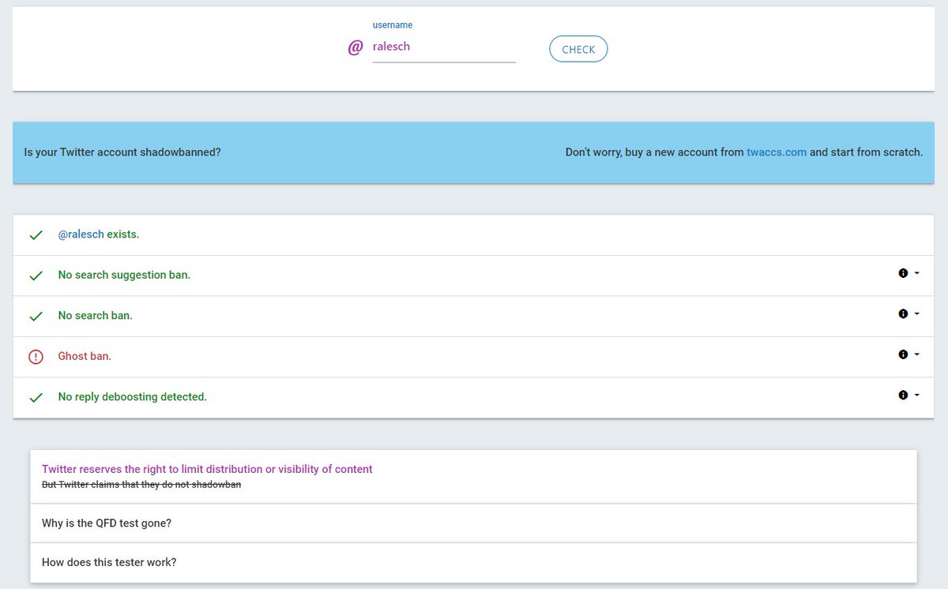Click the CHECK button
The image size is (948, 589).
(x=578, y=49)
